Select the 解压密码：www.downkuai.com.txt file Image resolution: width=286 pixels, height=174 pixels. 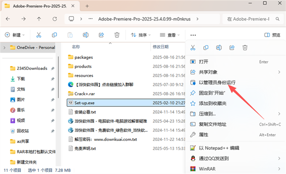coord(126,139)
